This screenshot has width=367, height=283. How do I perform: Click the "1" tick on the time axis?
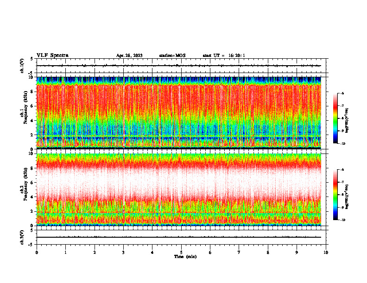[65, 252]
